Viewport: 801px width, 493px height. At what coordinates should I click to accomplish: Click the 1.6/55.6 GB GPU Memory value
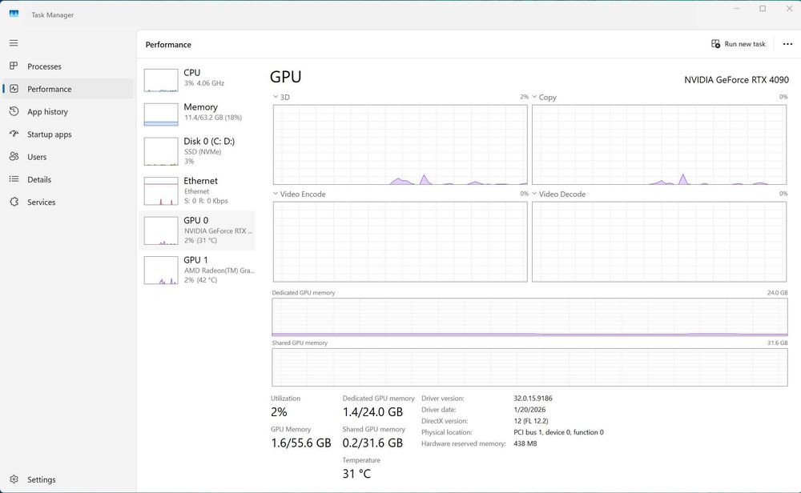tap(301, 443)
